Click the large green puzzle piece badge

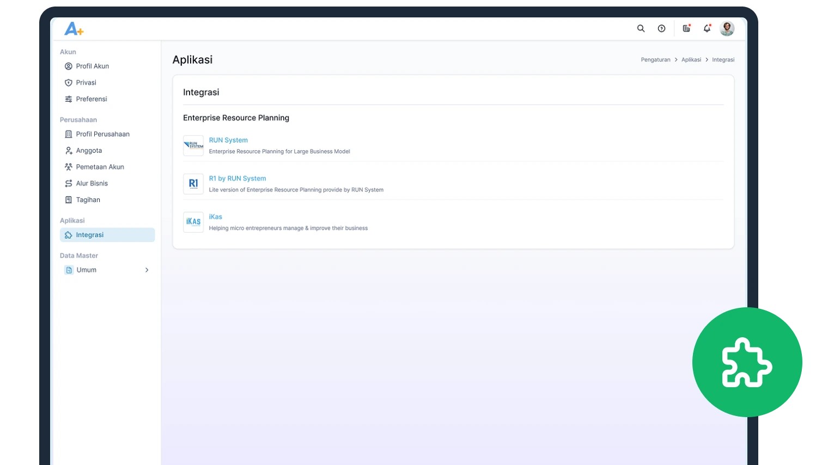click(x=747, y=362)
